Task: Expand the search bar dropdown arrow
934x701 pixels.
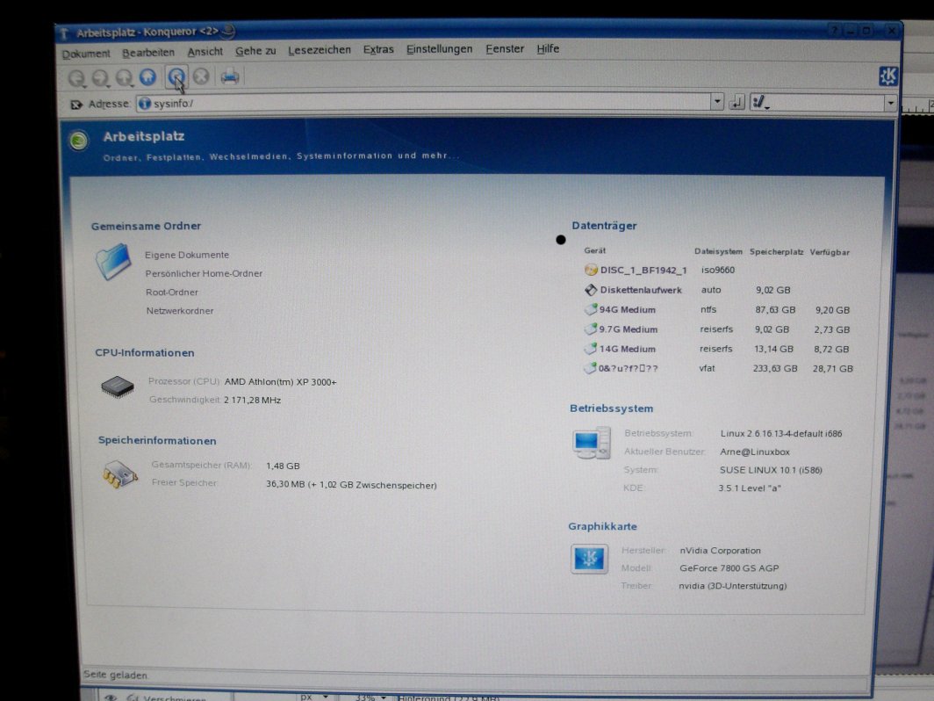Action: pyautogui.click(x=890, y=103)
